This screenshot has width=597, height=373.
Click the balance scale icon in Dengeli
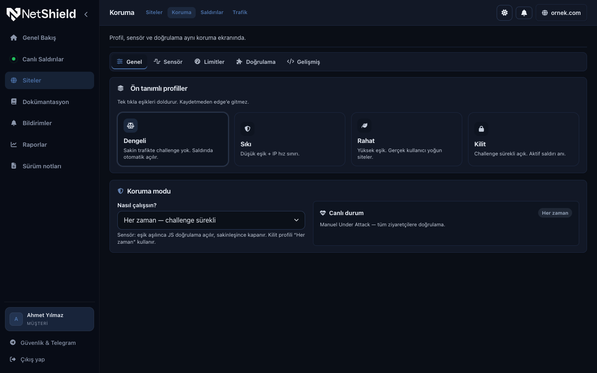coord(131,126)
